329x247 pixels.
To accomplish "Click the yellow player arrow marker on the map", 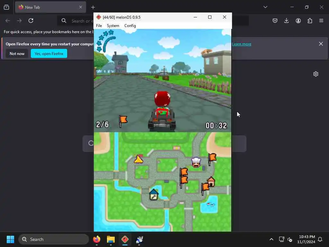I will (138, 159).
